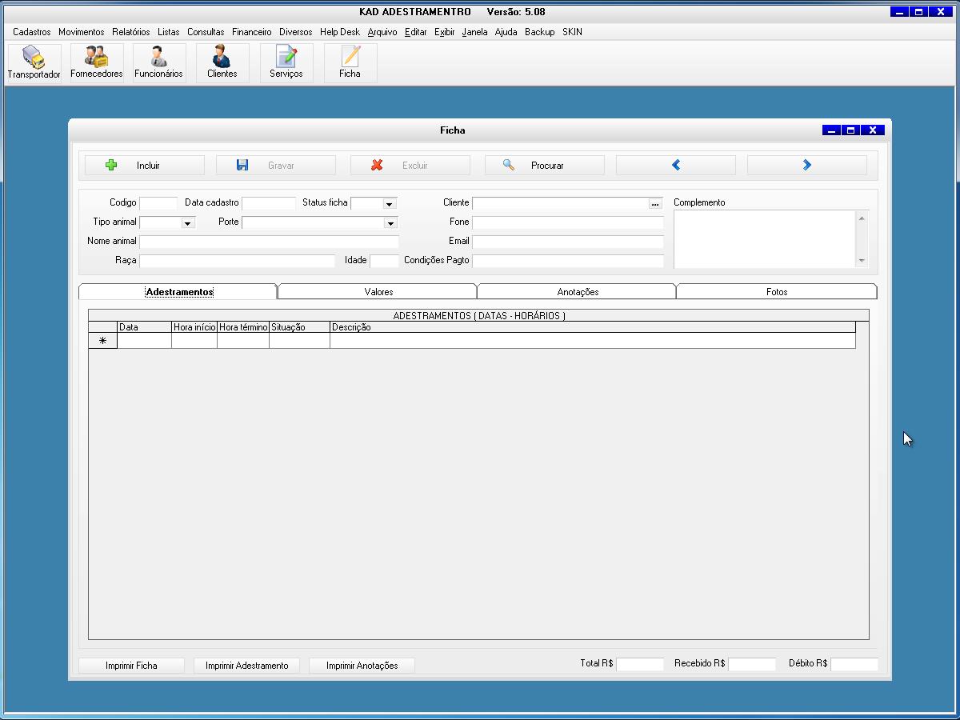Expand the Tipo animal dropdown

point(187,223)
